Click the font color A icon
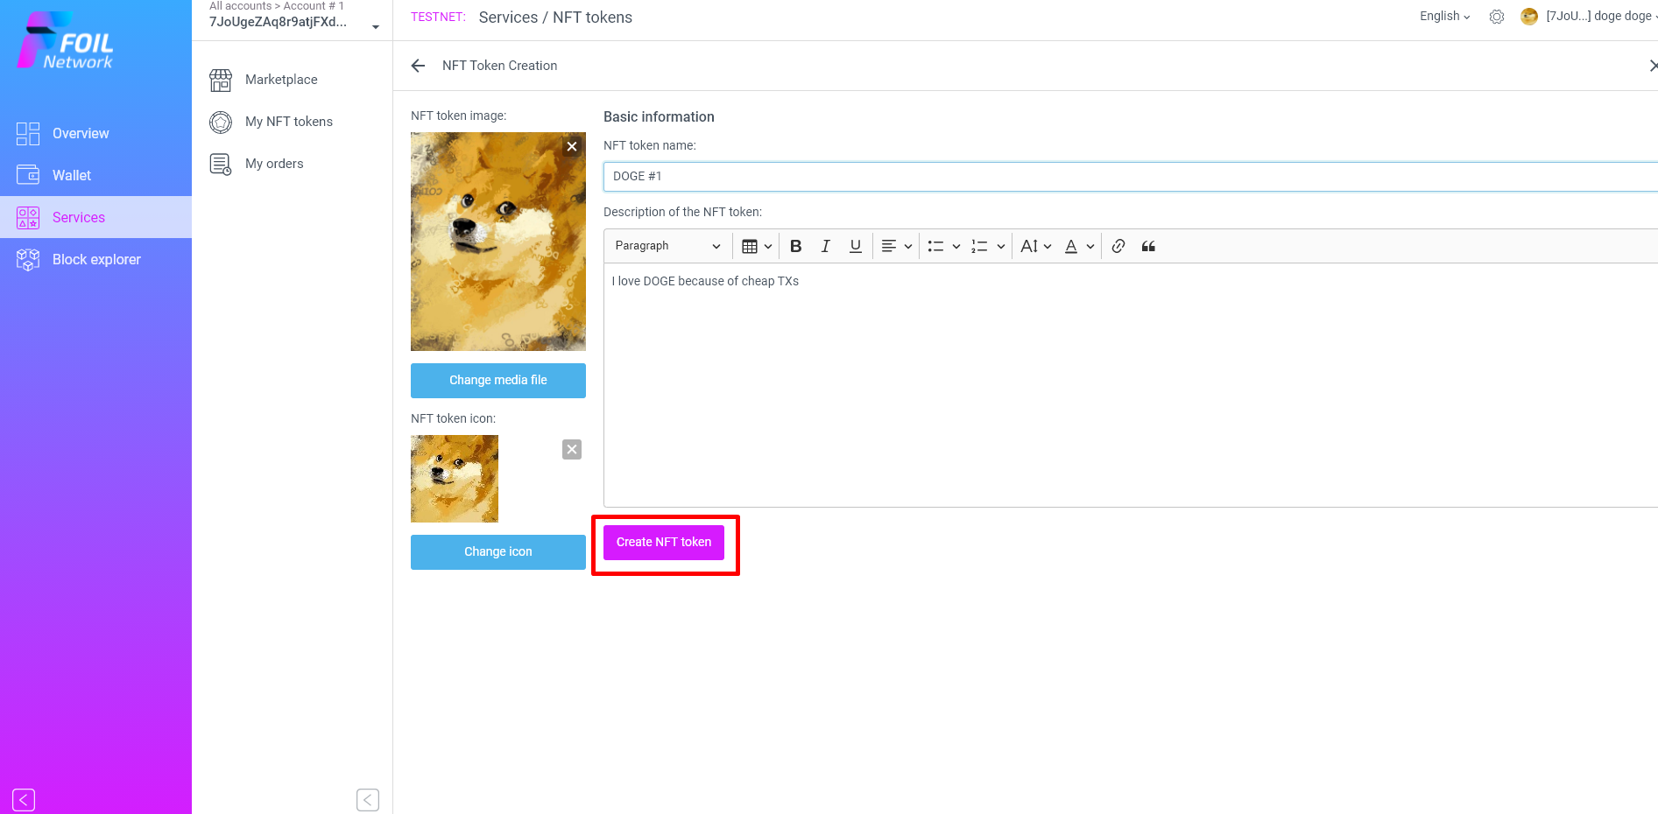Viewport: 1658px width, 814px height. (1071, 246)
